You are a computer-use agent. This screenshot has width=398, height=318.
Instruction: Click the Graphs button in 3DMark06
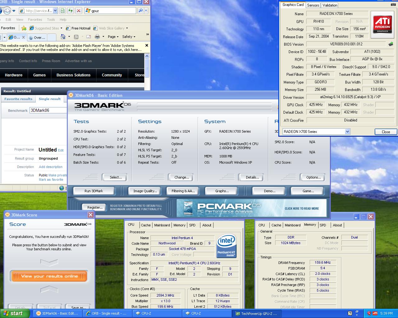(x=222, y=191)
